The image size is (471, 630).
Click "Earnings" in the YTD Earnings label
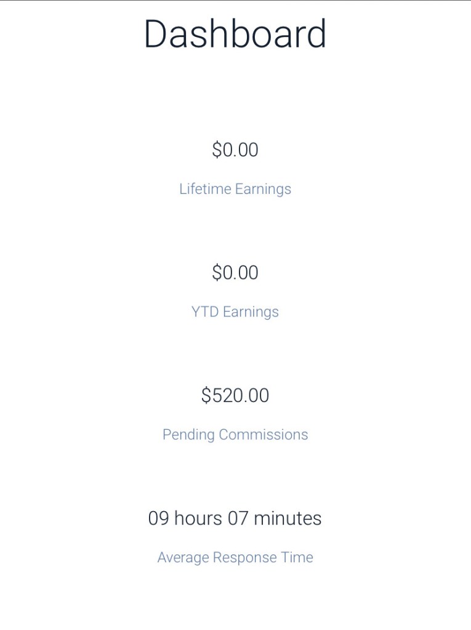(x=251, y=312)
